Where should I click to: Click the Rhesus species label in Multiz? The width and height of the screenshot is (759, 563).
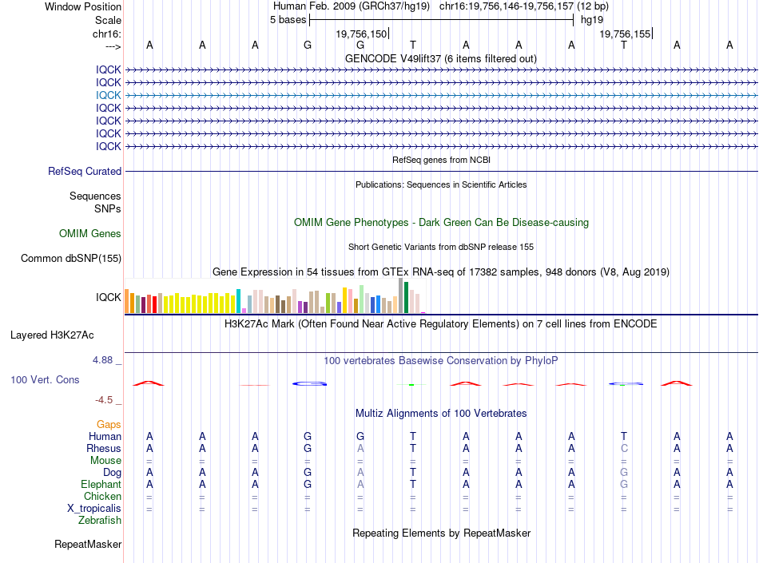point(104,448)
